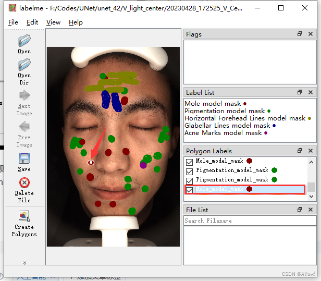Go to Prev Image
Image resolution: width=321 pixels, height=281 pixels.
point(24,134)
